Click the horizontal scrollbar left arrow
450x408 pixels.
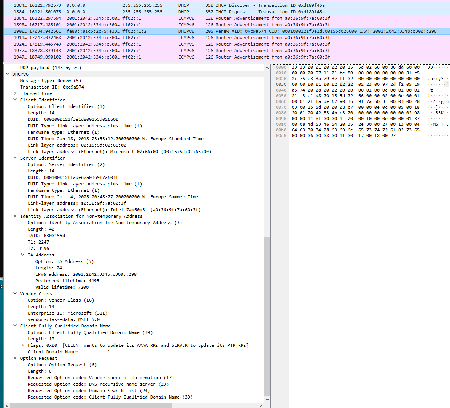tap(7, 405)
